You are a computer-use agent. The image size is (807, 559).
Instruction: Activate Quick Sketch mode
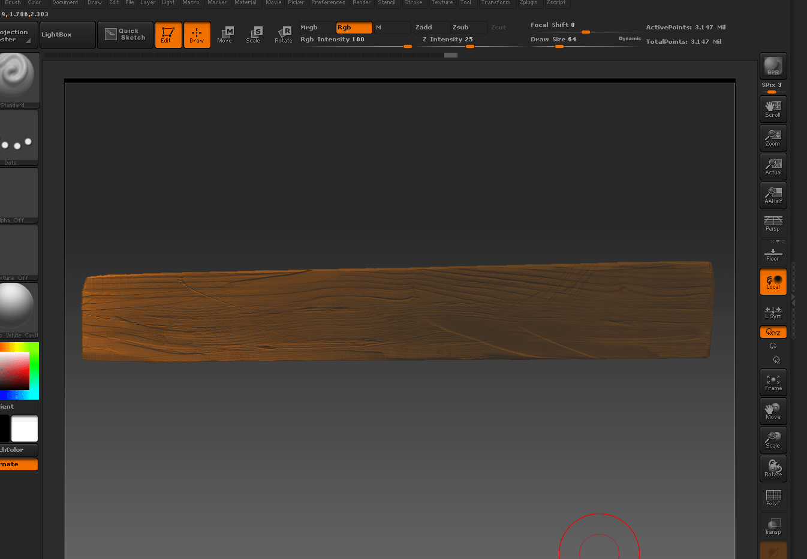click(125, 34)
